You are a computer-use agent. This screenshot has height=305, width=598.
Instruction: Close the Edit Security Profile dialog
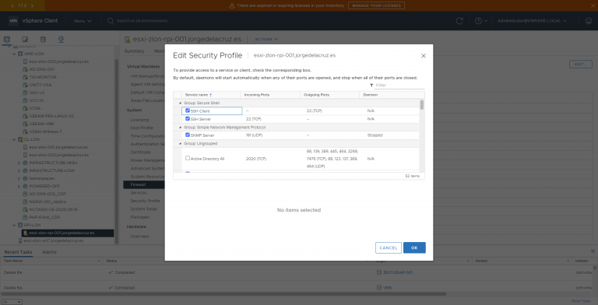pyautogui.click(x=424, y=56)
